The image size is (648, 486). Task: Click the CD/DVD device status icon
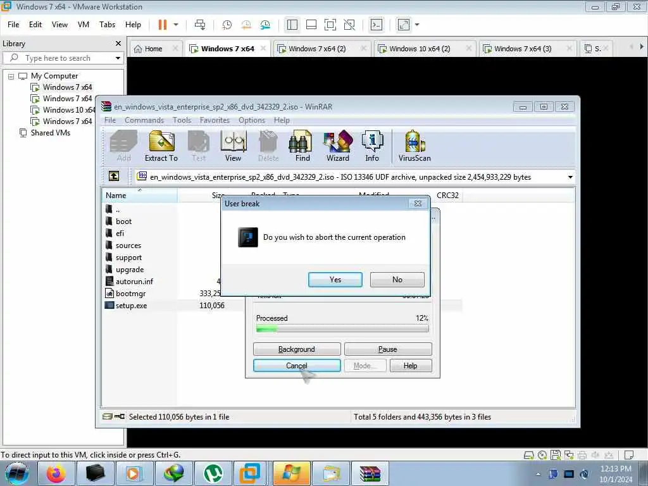[x=542, y=455]
